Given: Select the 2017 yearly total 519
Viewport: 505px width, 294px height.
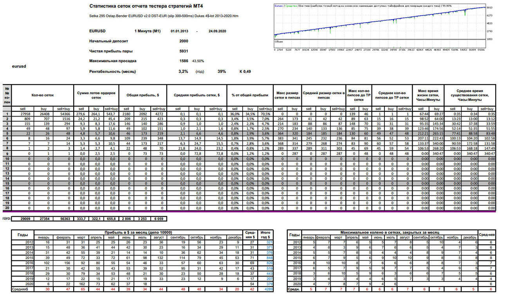Looking at the screenshot, I should pos(265,268).
